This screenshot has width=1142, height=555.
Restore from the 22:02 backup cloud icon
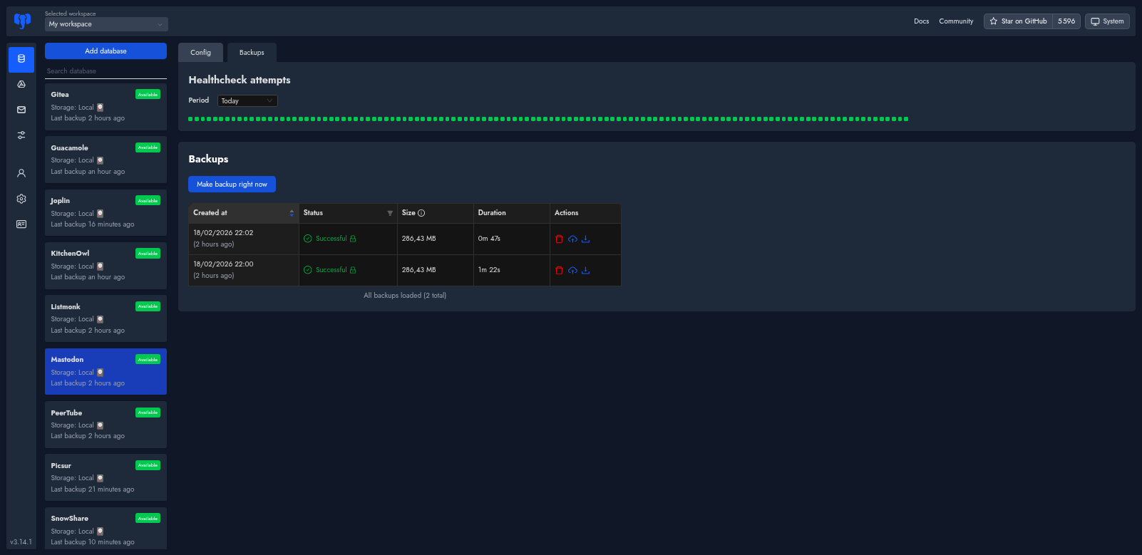pyautogui.click(x=572, y=239)
